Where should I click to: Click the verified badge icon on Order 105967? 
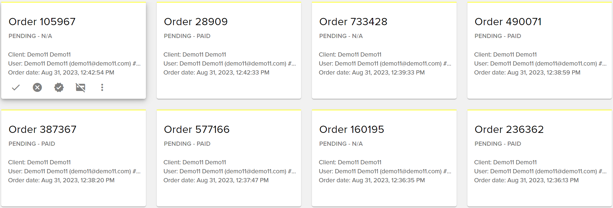pos(59,87)
